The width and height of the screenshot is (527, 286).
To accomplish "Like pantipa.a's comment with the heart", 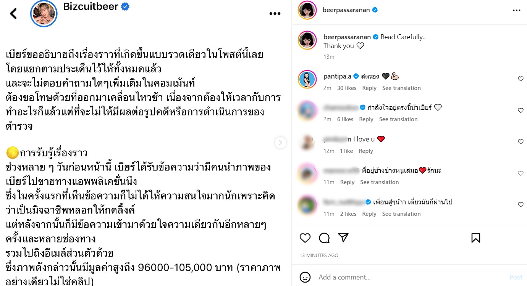I will pos(521,79).
